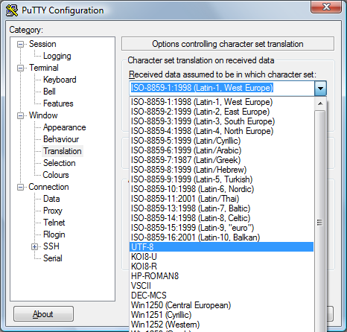The width and height of the screenshot is (347, 332).
Task: Select KOI8-U character set
Action: click(221, 257)
